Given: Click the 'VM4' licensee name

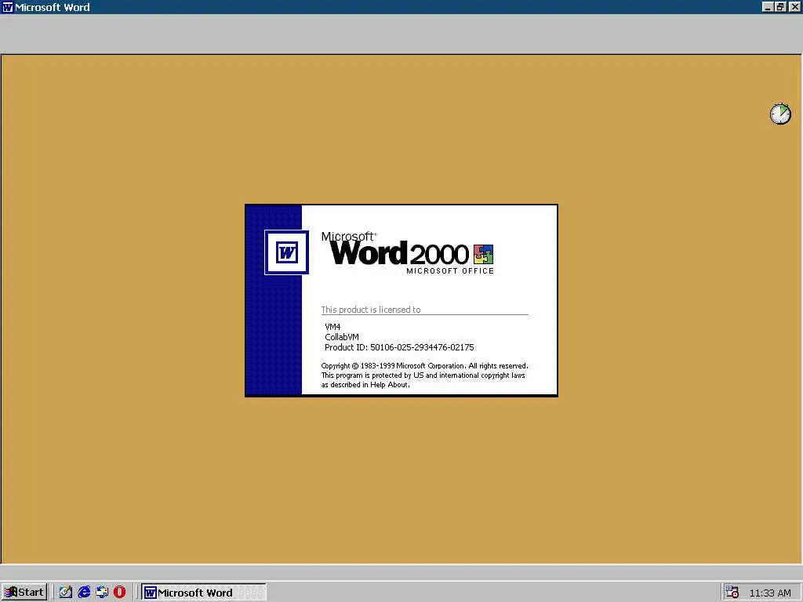Looking at the screenshot, I should 332,327.
